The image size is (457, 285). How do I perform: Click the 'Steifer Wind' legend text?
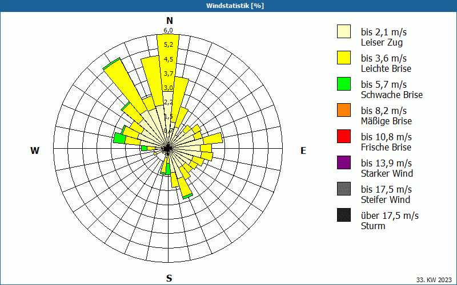pyautogui.click(x=385, y=199)
